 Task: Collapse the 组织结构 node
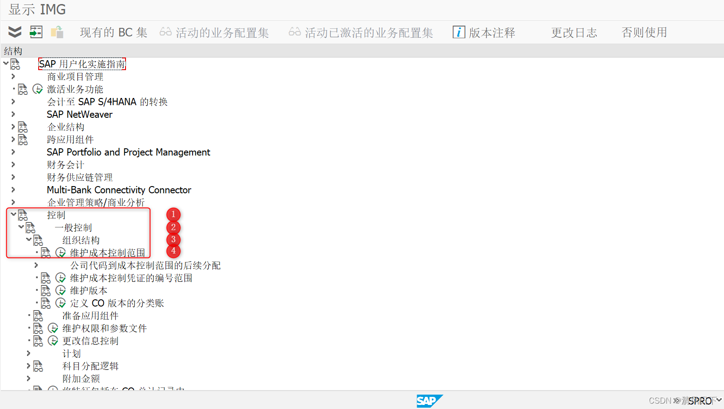29,240
